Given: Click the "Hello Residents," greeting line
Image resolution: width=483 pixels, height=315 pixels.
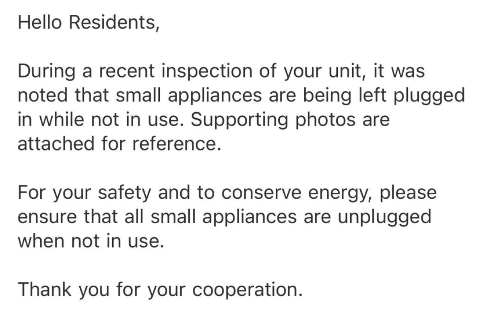Looking at the screenshot, I should (89, 23).
